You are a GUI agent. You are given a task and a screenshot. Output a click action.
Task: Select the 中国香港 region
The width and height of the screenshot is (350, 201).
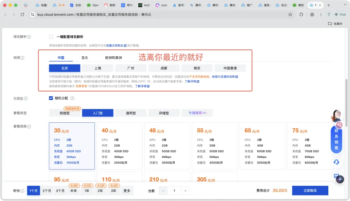pos(230,68)
